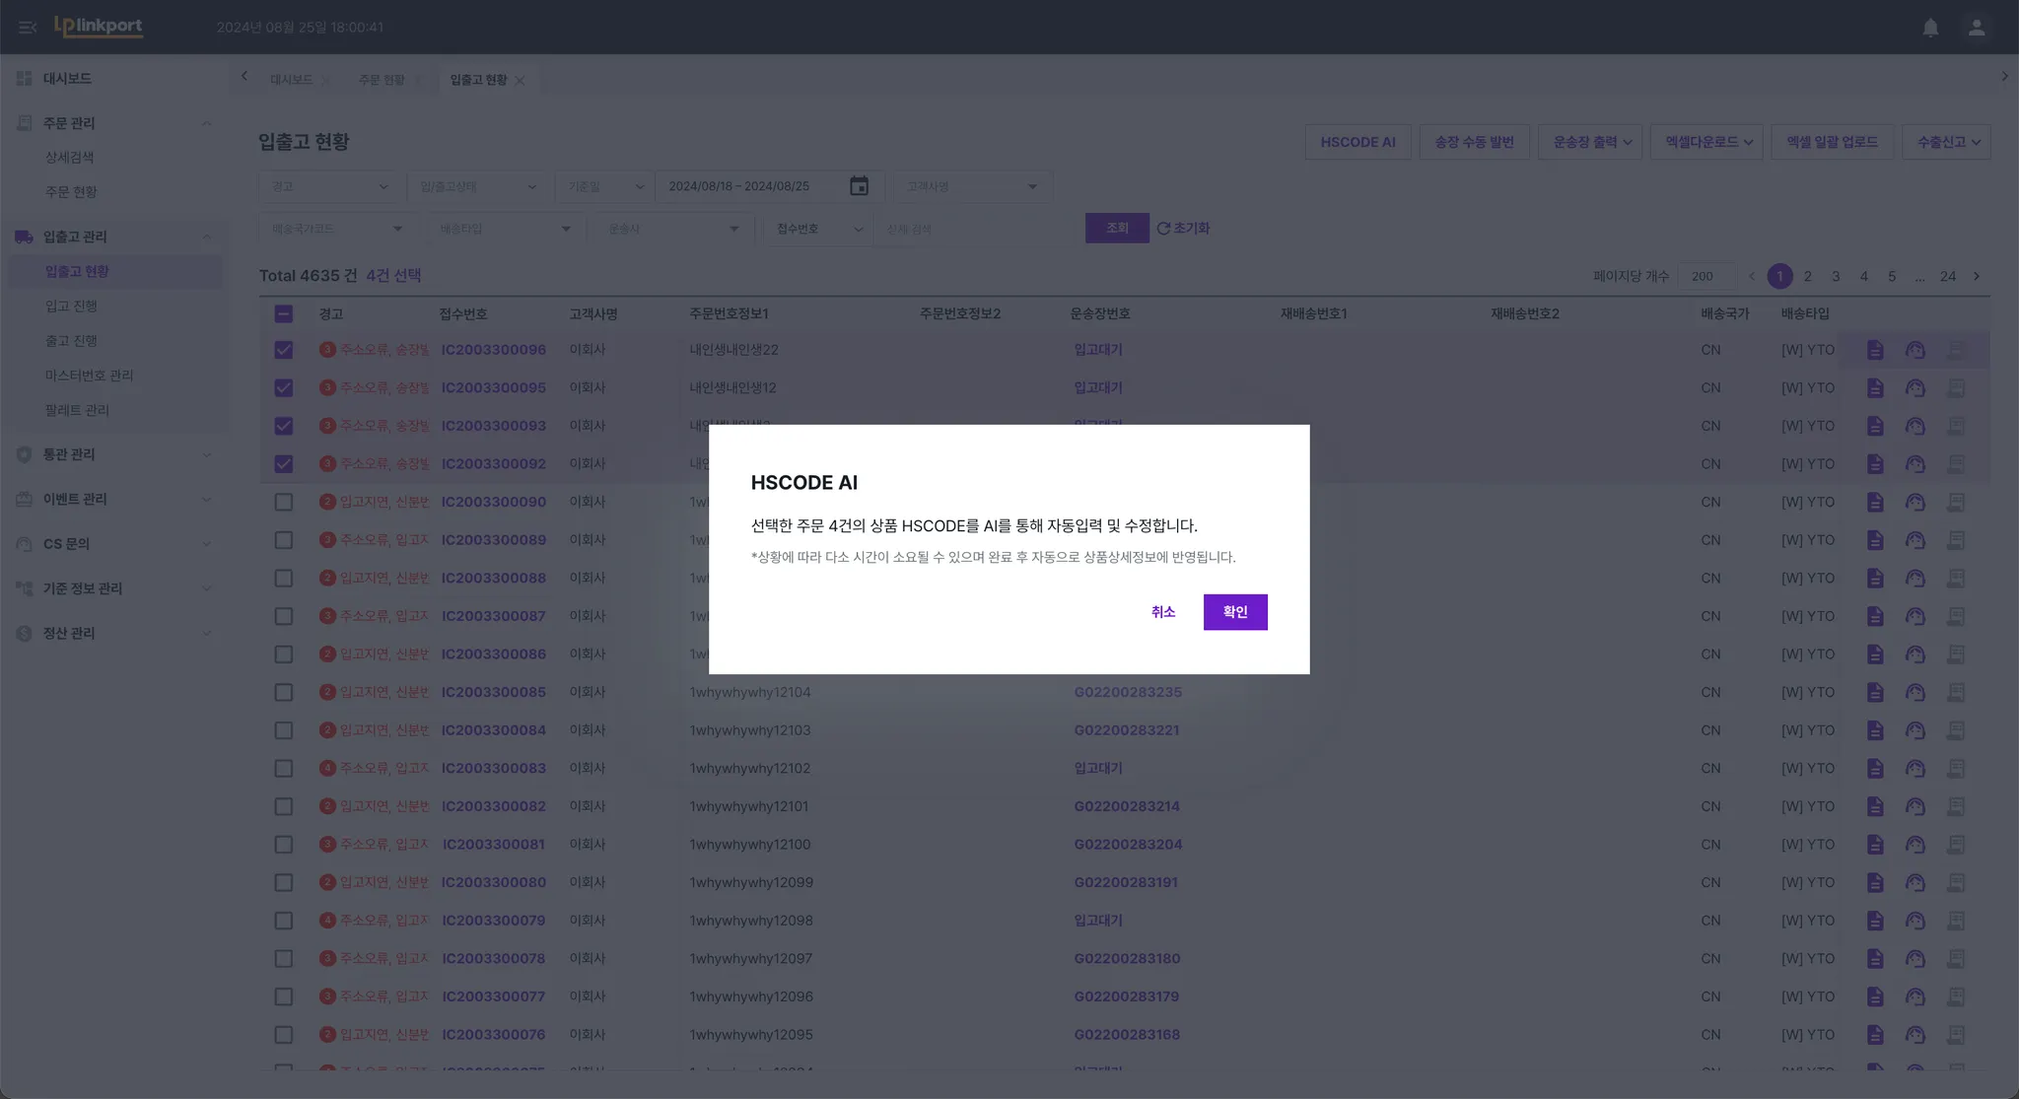Toggle the hamburger sidebar menu icon
Viewport: 2019px width, 1099px height.
(28, 28)
